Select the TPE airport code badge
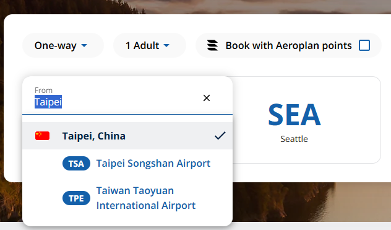Screen dimensions: 391x230 76,198
